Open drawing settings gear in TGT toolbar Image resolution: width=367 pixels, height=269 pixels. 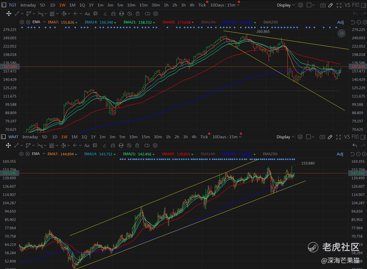pyautogui.click(x=156, y=14)
